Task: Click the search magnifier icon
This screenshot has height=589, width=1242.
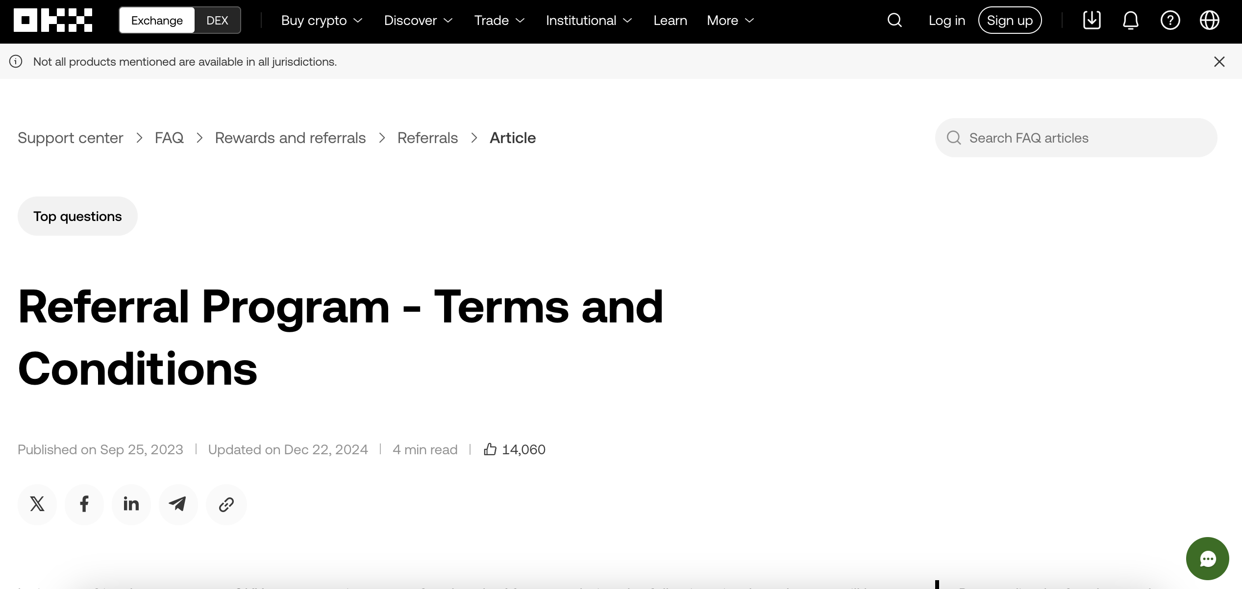Action: tap(895, 20)
